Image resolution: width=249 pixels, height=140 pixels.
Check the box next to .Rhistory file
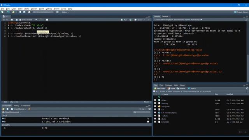click(x=155, y=103)
